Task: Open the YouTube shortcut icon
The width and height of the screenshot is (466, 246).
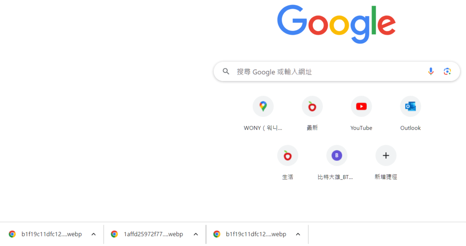Action: (x=361, y=106)
